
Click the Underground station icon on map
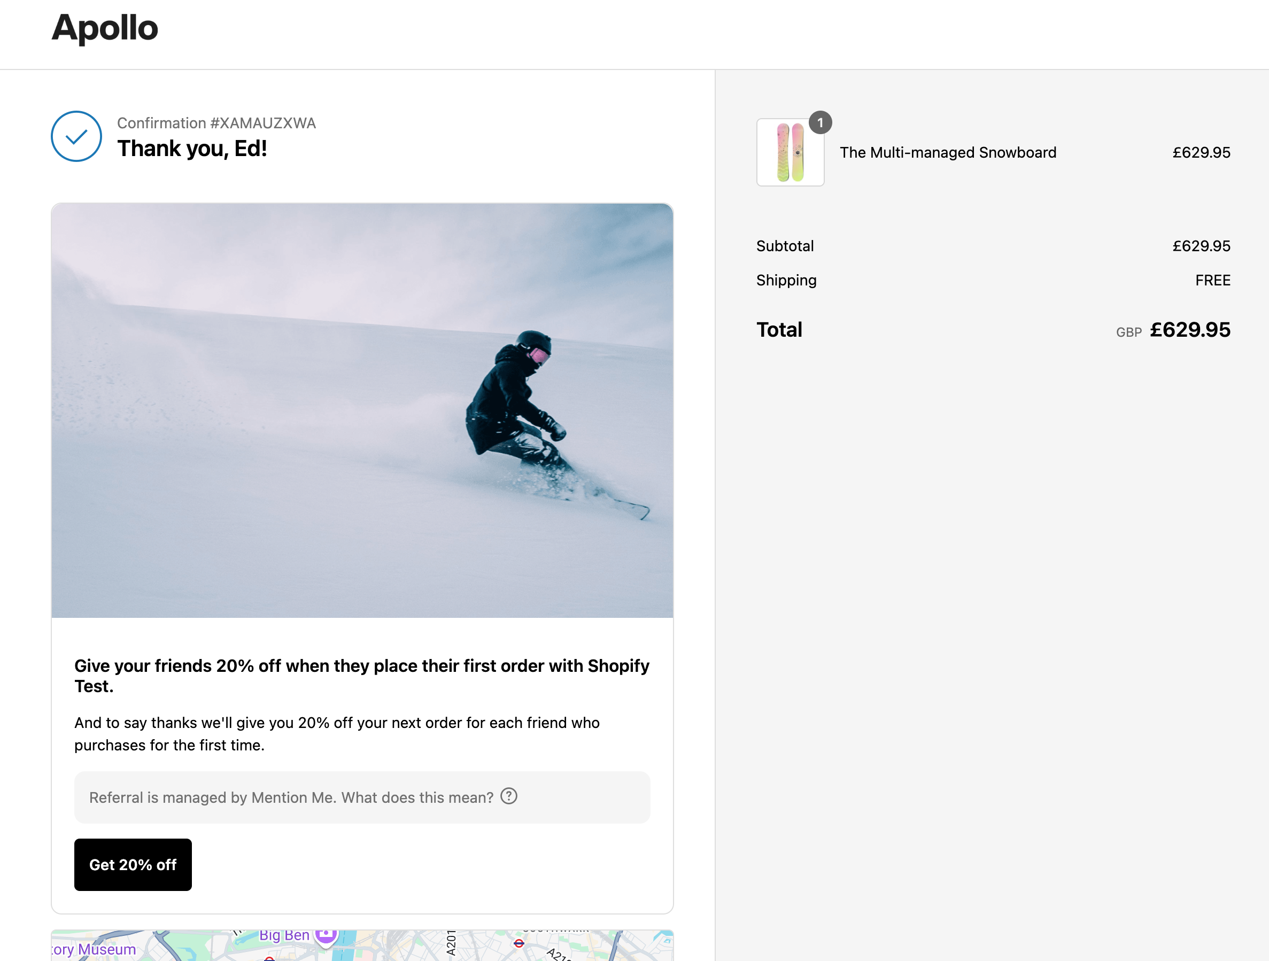[x=519, y=943]
